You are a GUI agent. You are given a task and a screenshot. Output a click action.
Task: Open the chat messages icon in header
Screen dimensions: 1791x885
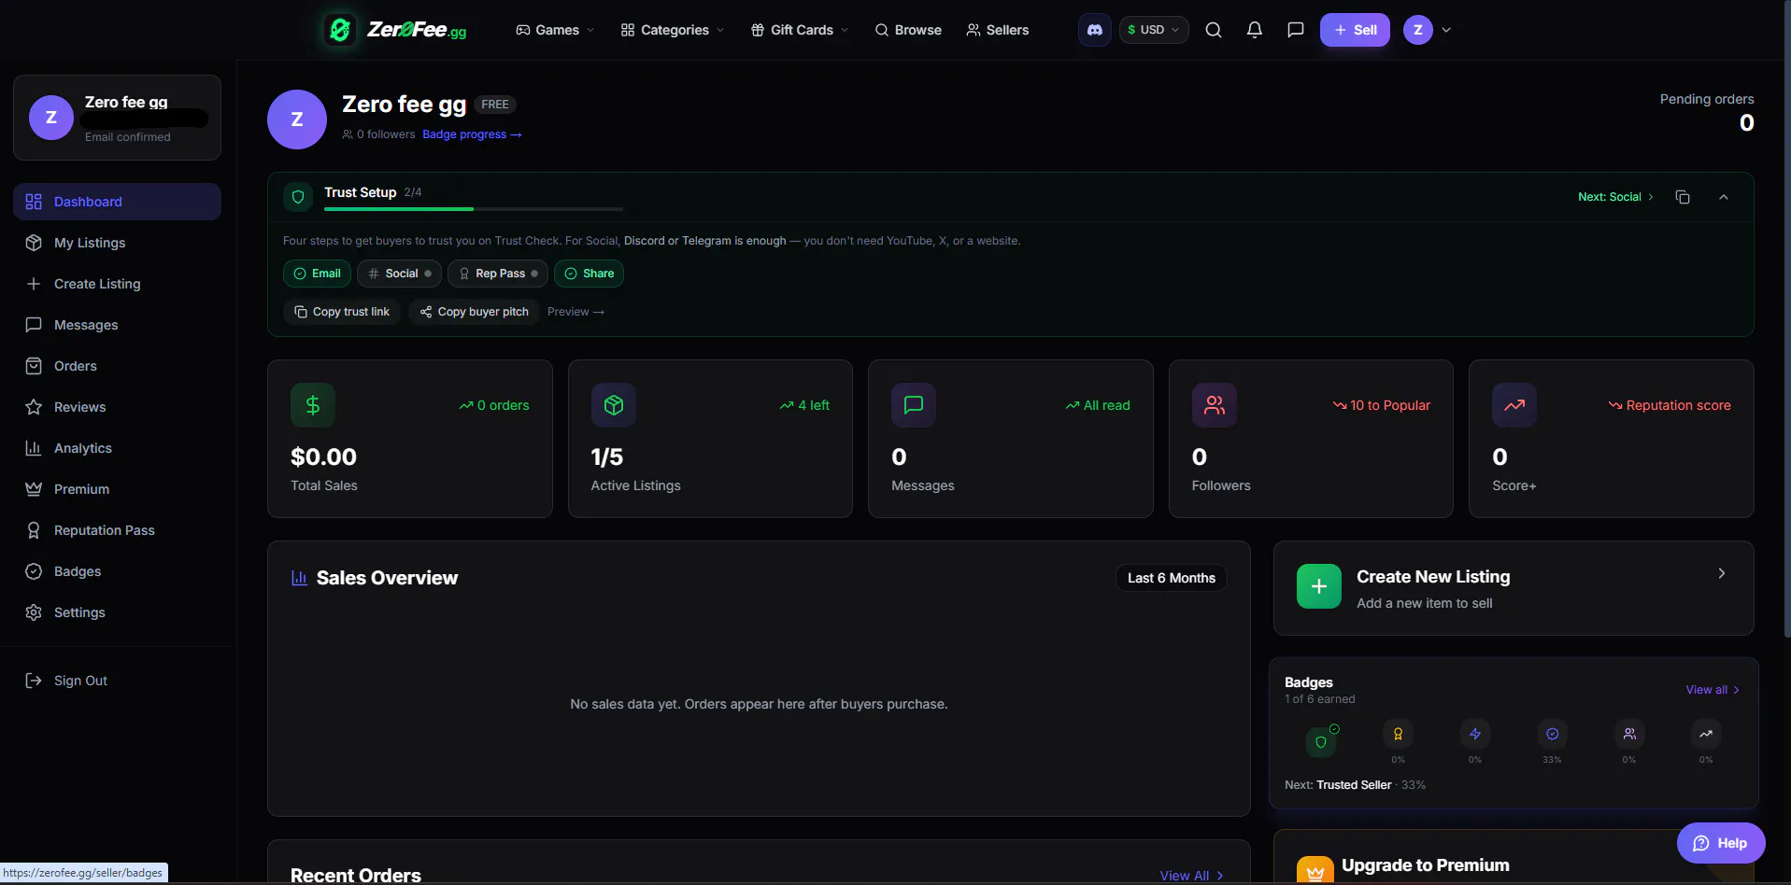1296,30
